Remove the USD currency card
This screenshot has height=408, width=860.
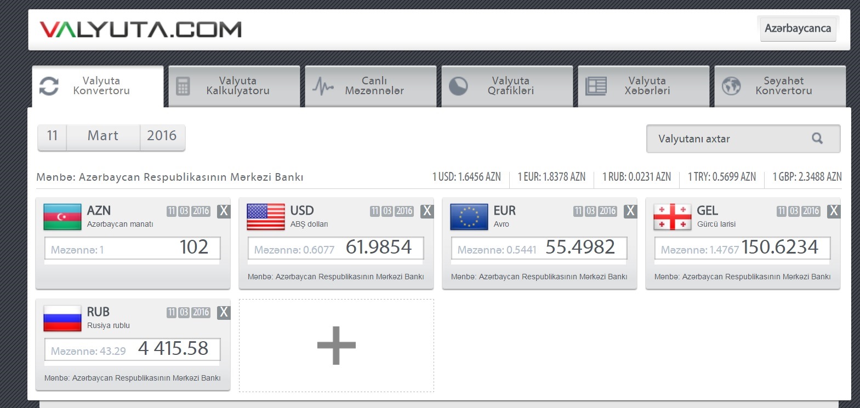coord(427,211)
